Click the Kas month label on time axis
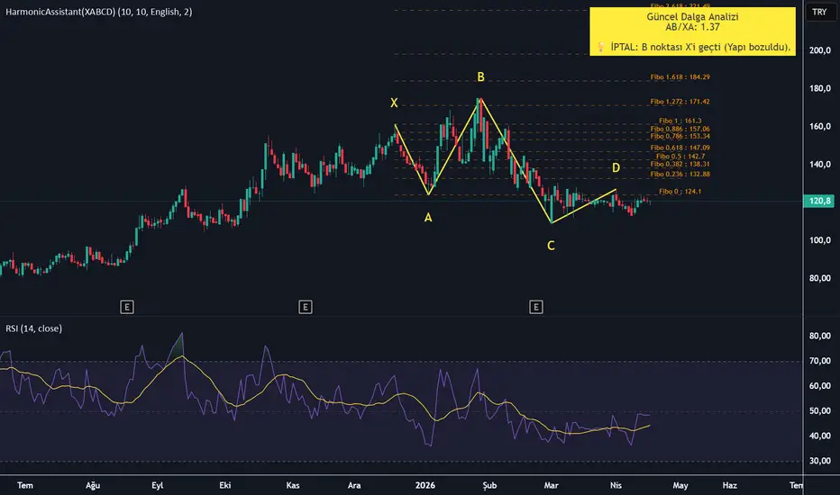Image resolution: width=840 pixels, height=495 pixels. (x=293, y=485)
